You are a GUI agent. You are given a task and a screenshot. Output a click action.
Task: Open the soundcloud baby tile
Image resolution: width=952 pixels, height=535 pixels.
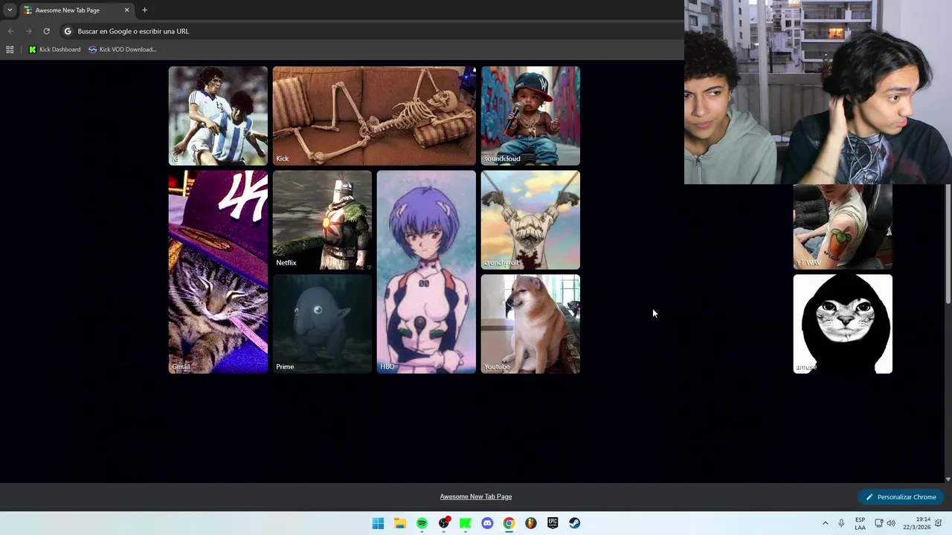(x=530, y=116)
